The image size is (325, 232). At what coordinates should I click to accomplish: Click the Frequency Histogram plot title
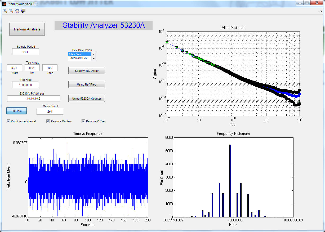tap(233, 134)
